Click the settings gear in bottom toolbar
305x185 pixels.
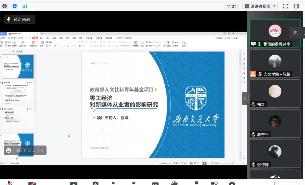point(232,183)
